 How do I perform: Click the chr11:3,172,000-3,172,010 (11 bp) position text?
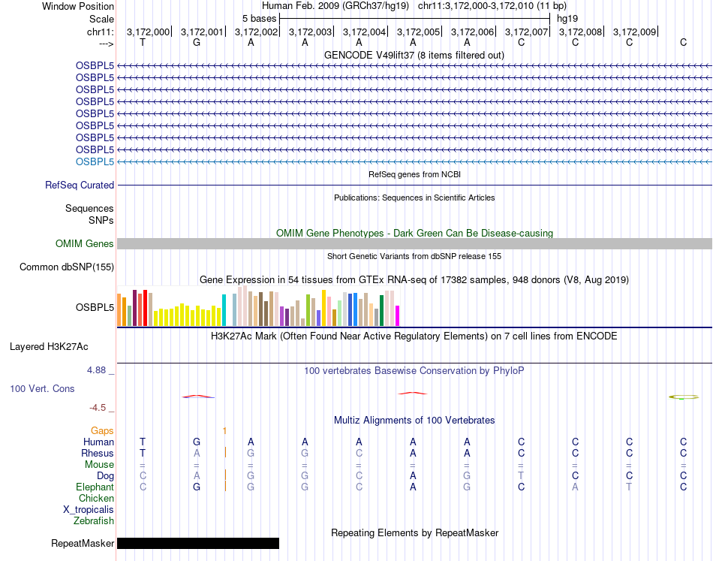(492, 6)
